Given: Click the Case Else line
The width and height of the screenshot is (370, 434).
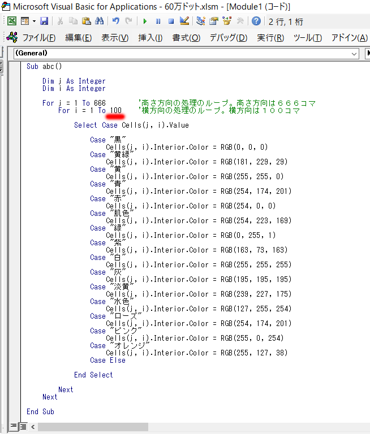Looking at the screenshot, I should (x=108, y=361).
